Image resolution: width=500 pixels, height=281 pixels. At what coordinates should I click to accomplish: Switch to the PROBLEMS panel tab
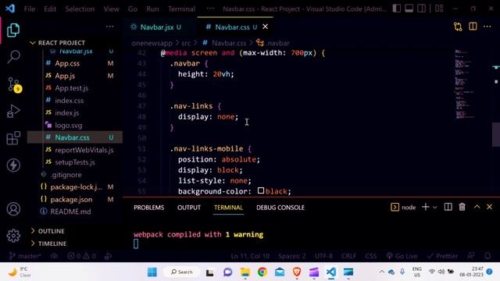(x=149, y=208)
